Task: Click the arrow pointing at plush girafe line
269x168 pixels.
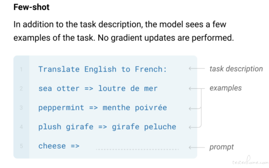Action: [x=195, y=127]
